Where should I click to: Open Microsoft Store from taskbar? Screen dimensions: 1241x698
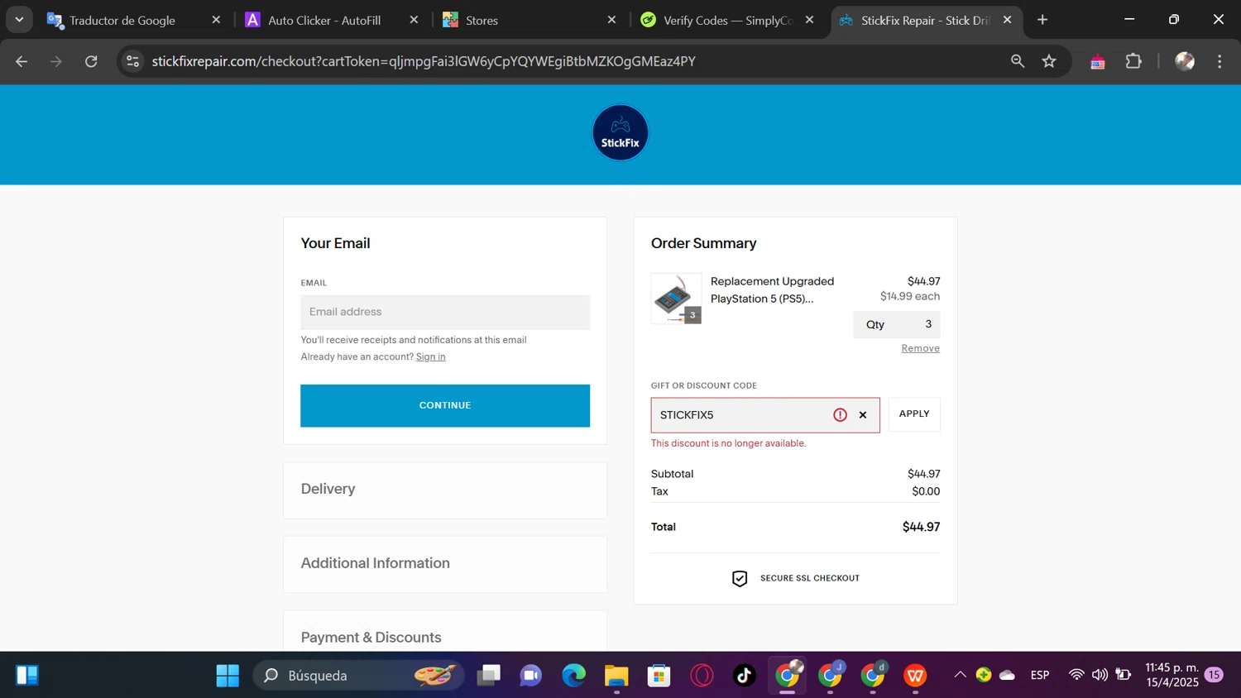[x=659, y=676]
